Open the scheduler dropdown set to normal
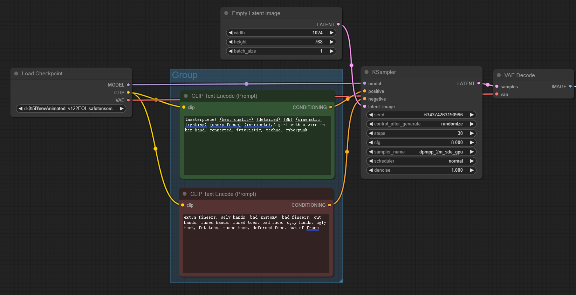Screen dimensions: 576x295 pyautogui.click(x=421, y=161)
